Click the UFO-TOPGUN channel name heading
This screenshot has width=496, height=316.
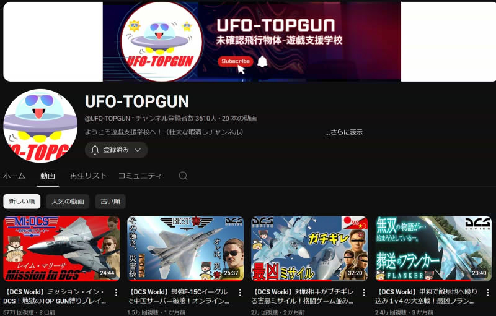click(x=137, y=101)
